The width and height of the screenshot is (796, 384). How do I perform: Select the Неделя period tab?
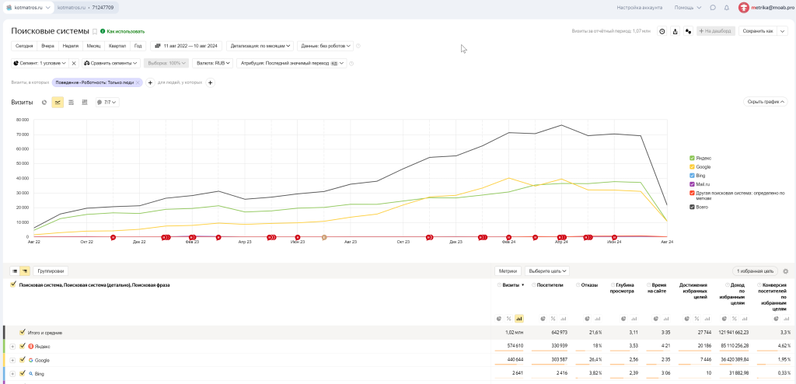tap(71, 46)
